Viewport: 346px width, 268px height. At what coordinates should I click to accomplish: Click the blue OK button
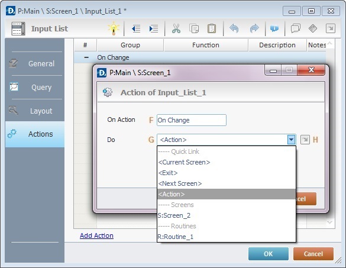click(269, 254)
